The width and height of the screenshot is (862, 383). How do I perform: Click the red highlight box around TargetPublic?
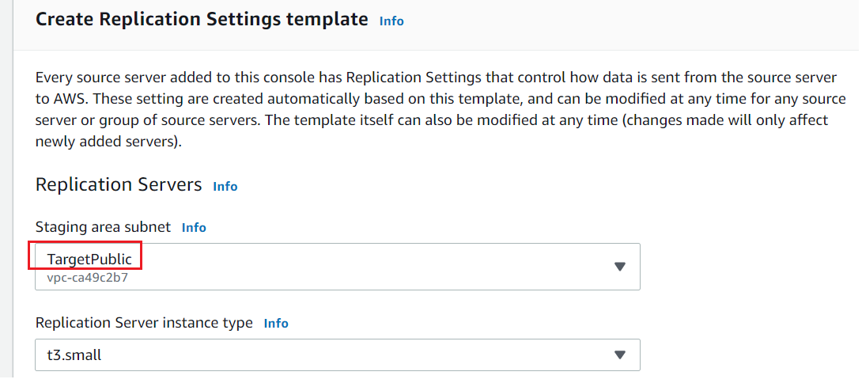(85, 256)
